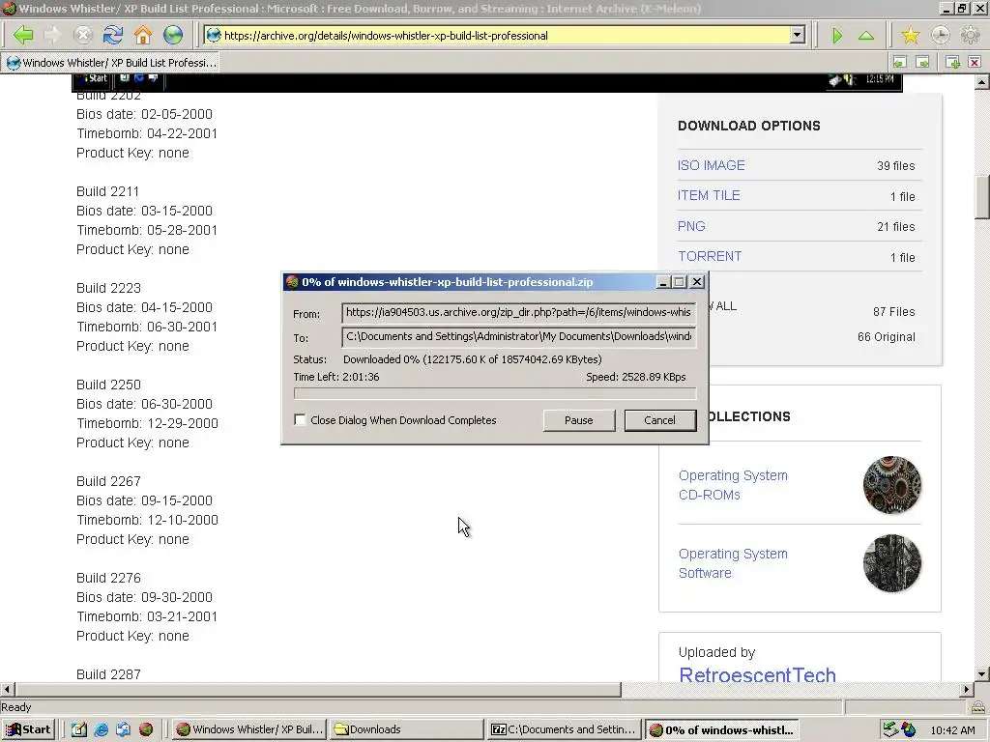Click the horizontal scrollbar thumb
Screen dimensions: 990x742
tap(317, 690)
